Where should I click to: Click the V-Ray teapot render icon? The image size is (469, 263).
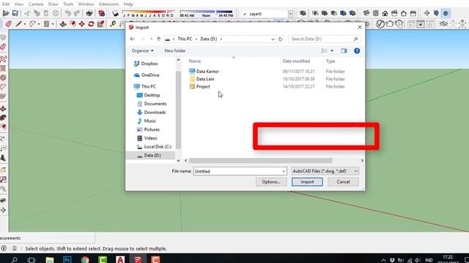(390, 24)
